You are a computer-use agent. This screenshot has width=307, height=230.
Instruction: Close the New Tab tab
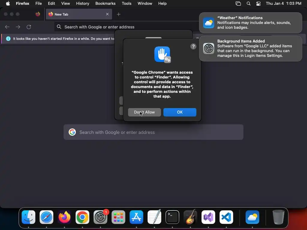(107, 14)
